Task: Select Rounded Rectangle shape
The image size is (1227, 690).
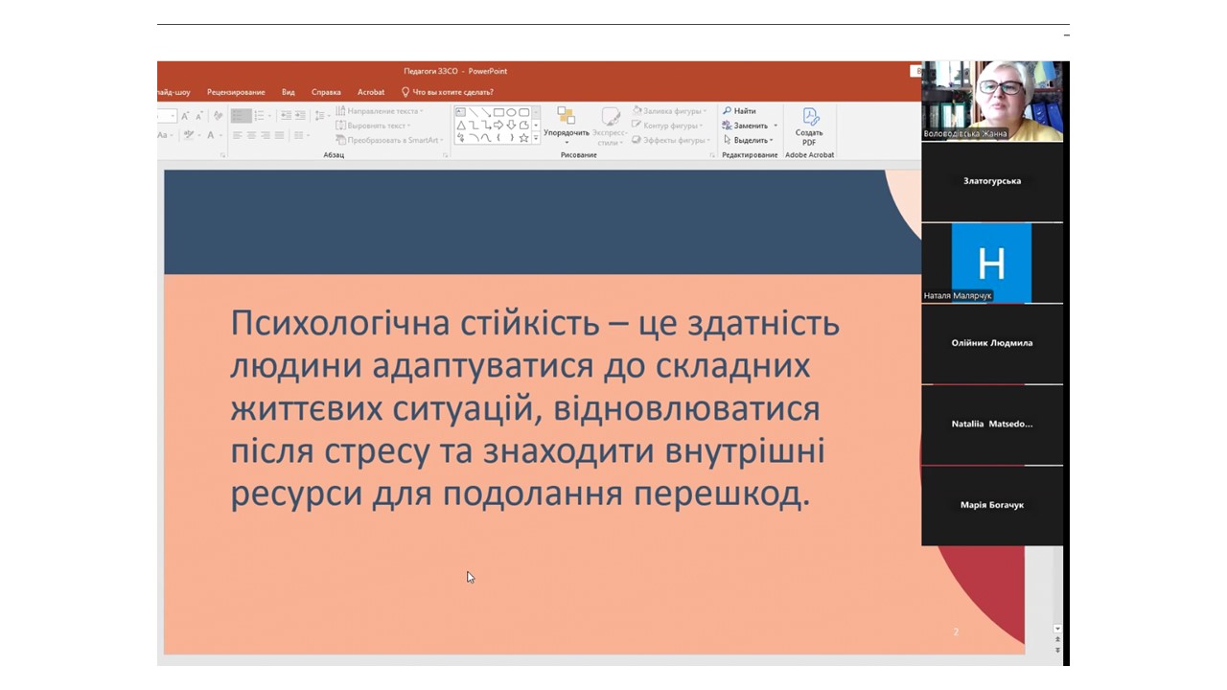Action: pos(523,112)
